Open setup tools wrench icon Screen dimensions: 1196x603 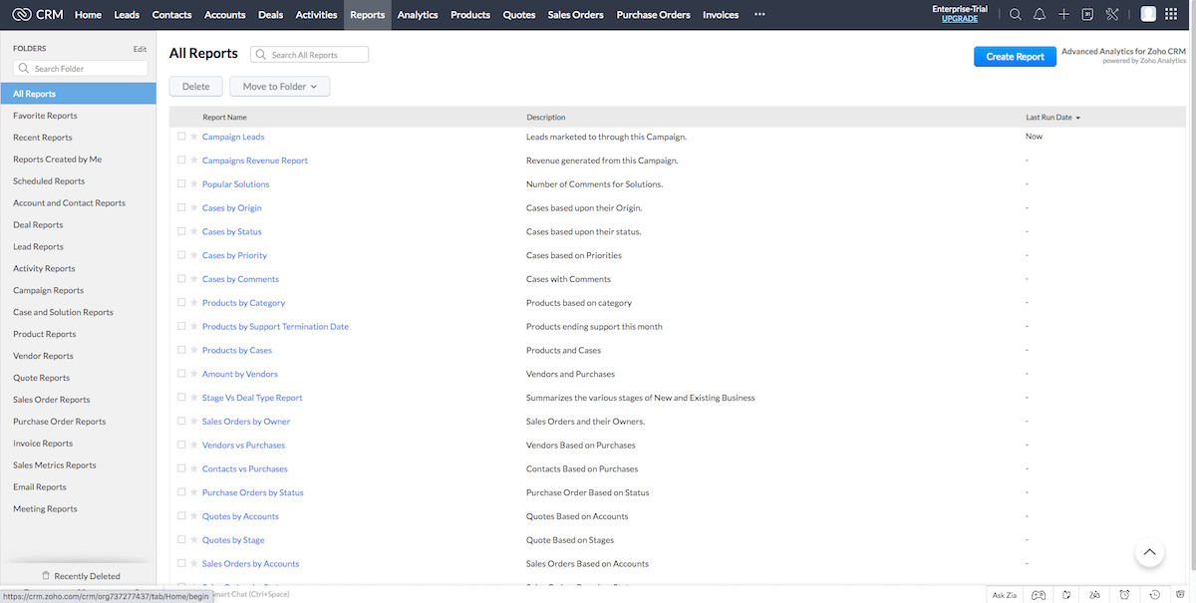[x=1112, y=15]
